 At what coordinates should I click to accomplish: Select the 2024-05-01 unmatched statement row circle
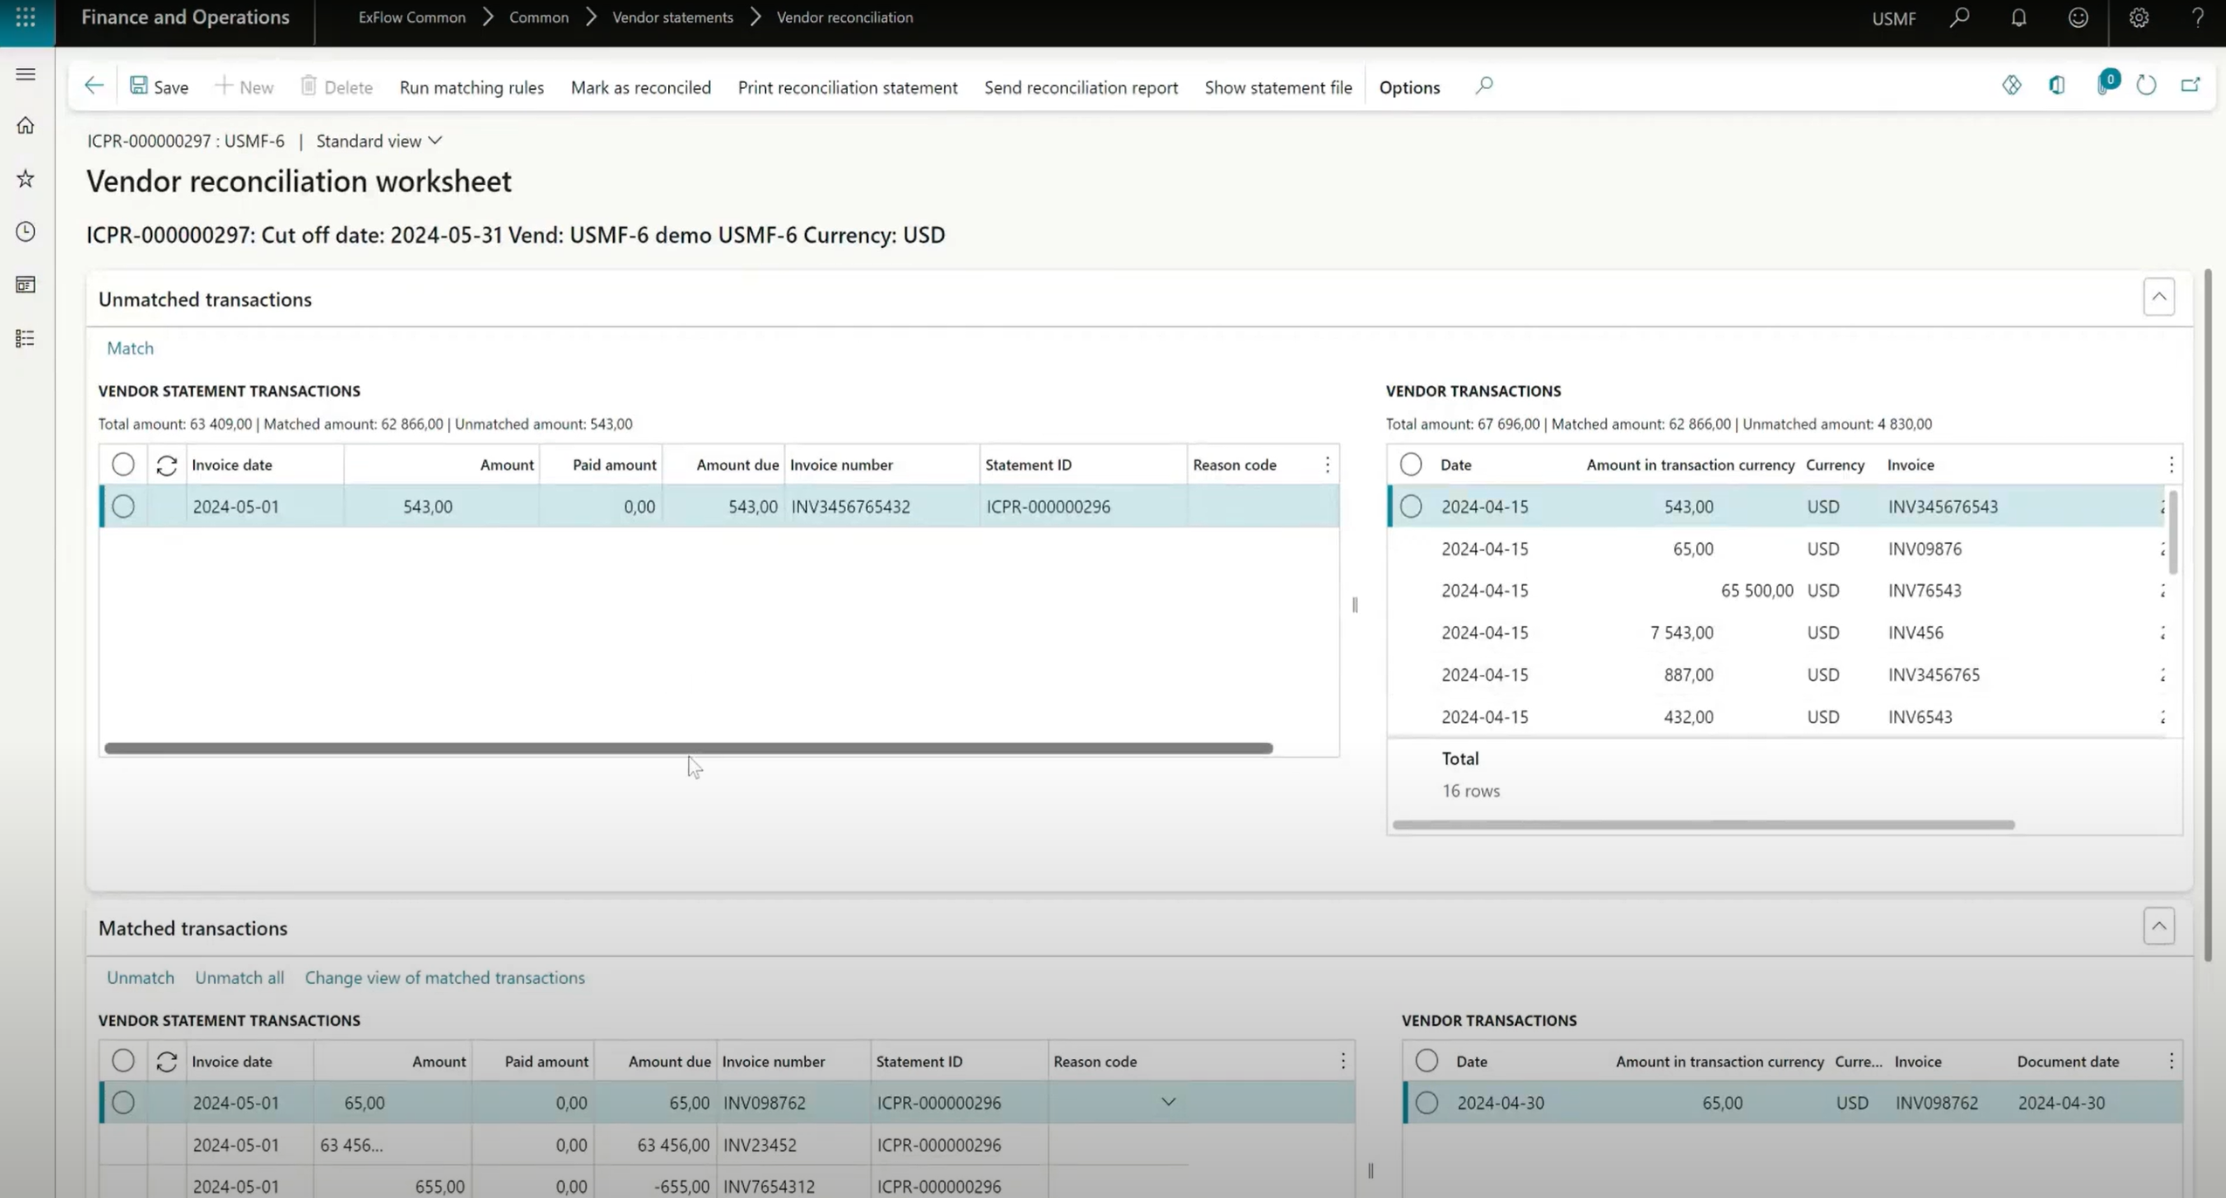tap(123, 506)
